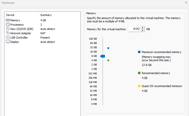Select the Network Adapter row label
189x116 pixels.
pyautogui.click(x=21, y=33)
